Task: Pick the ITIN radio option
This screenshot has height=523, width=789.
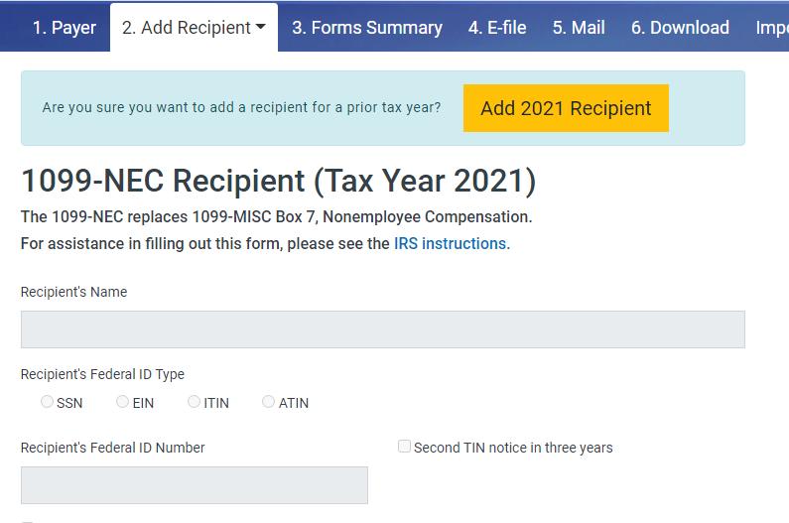Action: pos(195,402)
